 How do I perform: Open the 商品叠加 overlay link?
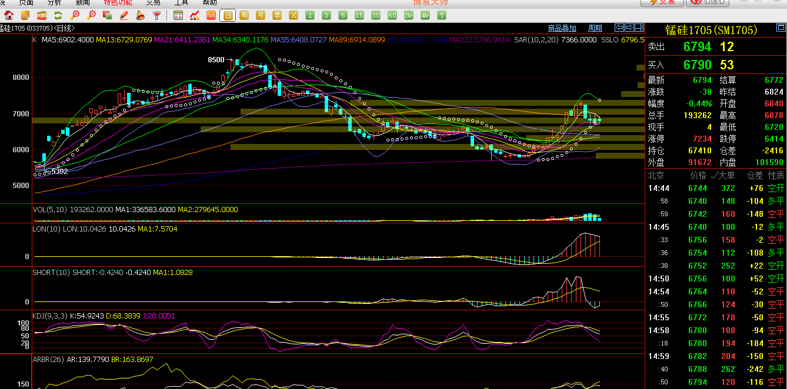coord(562,28)
